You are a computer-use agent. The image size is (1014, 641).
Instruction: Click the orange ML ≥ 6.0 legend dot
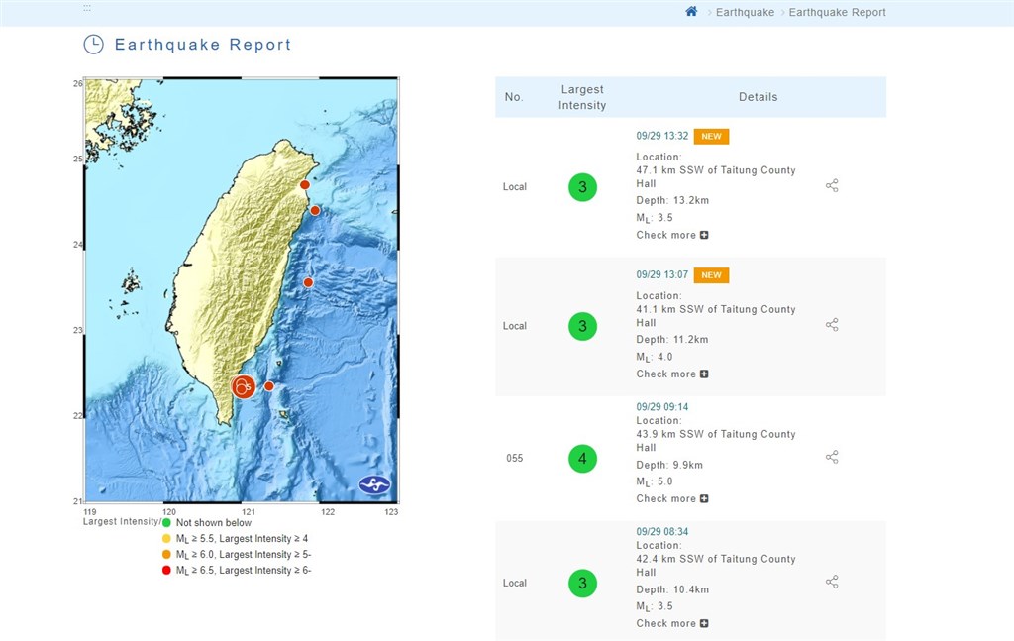point(166,555)
